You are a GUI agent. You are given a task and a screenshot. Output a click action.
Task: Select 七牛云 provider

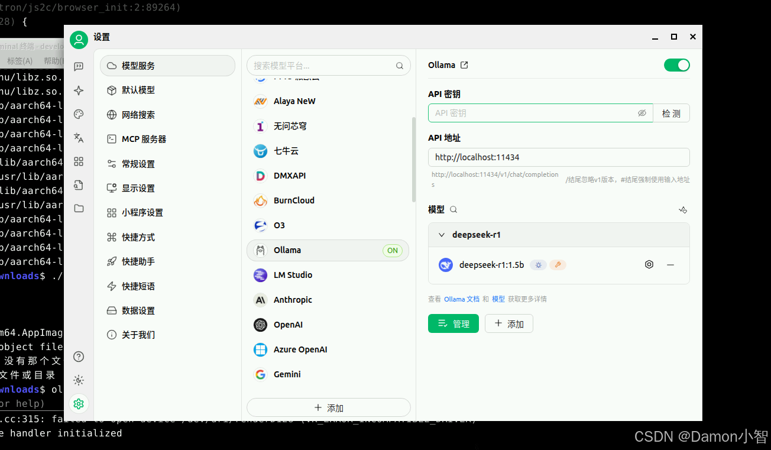328,151
